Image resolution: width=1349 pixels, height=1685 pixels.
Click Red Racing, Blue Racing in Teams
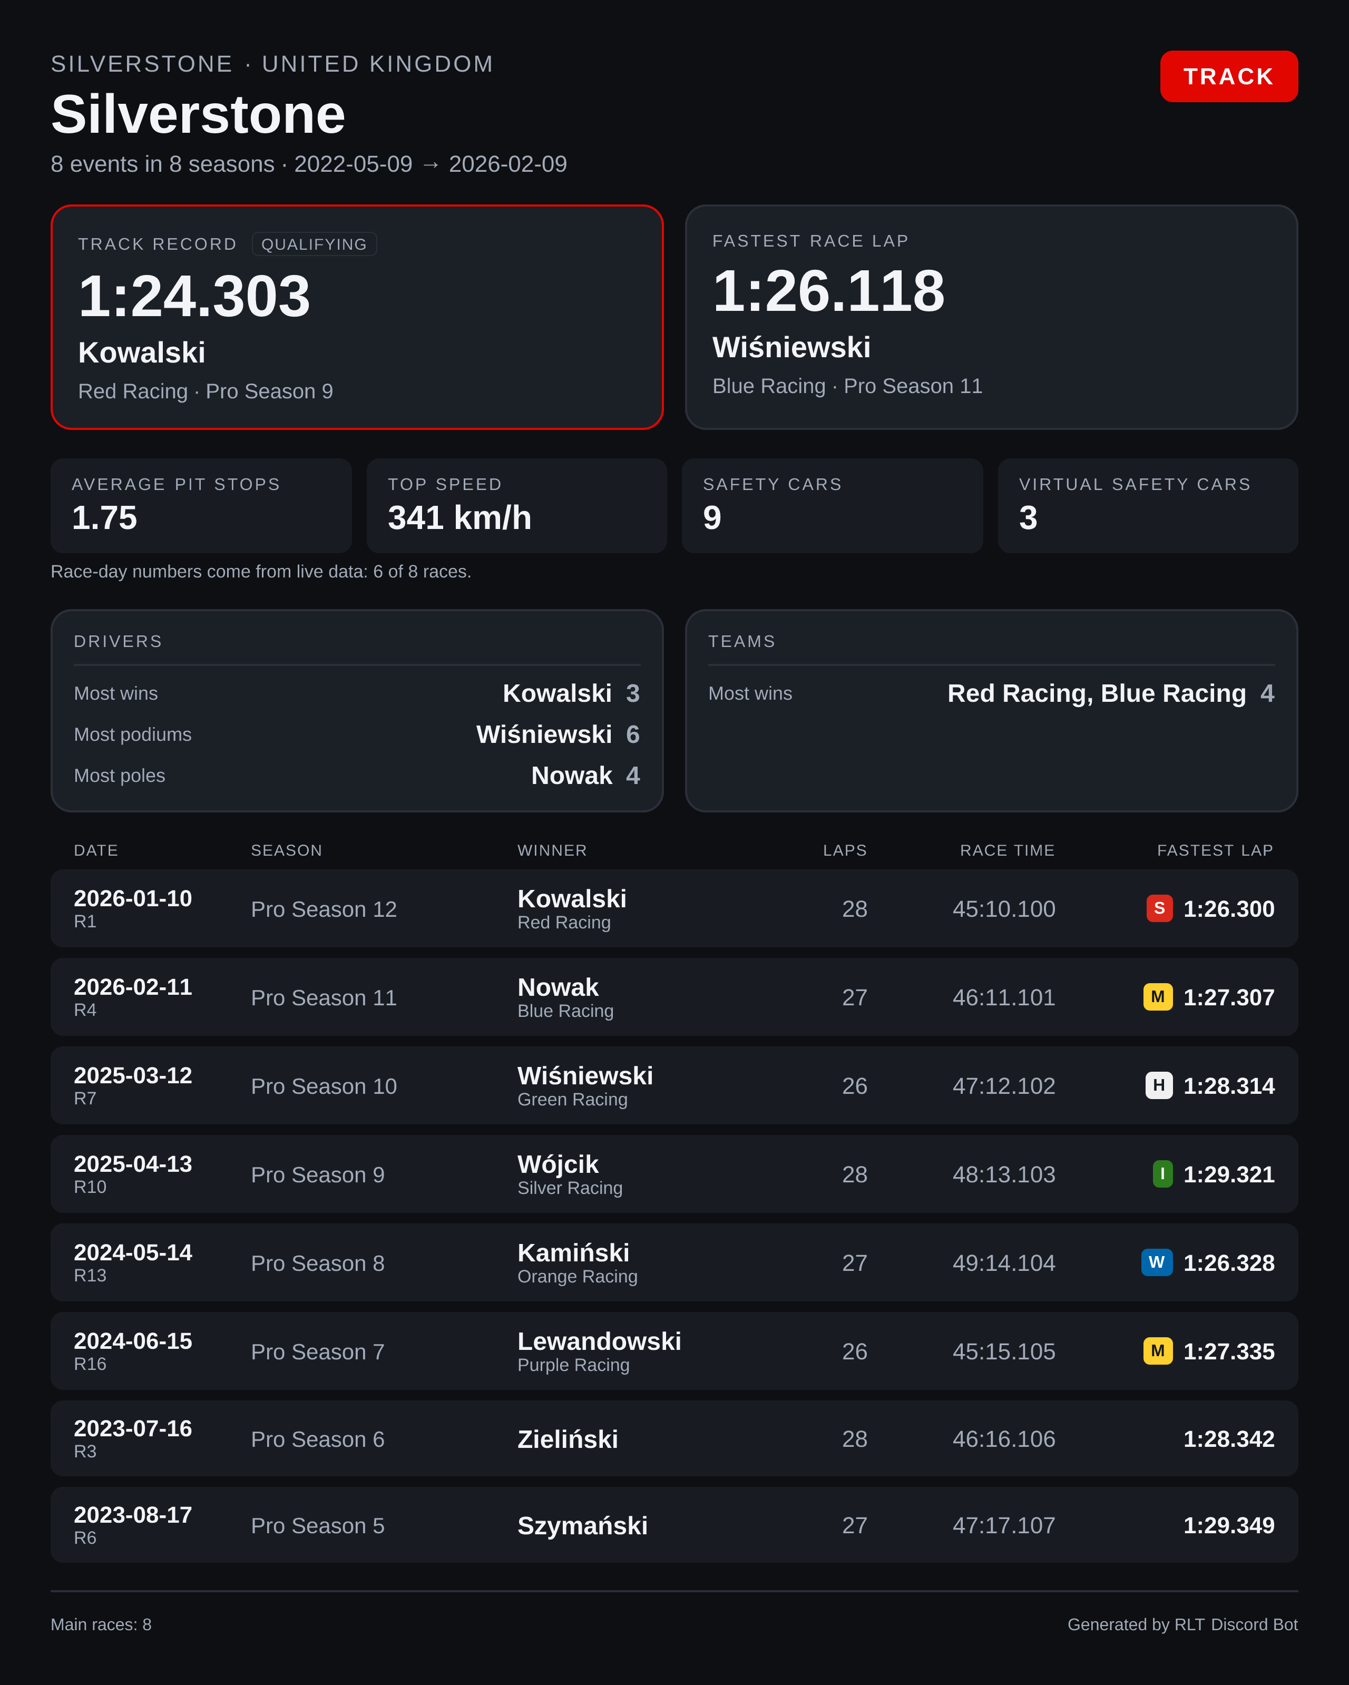1097,693
